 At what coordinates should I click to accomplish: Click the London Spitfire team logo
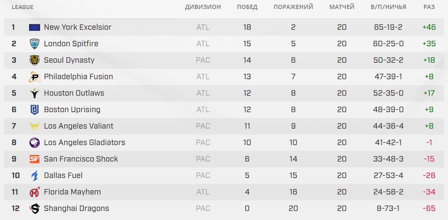35,44
